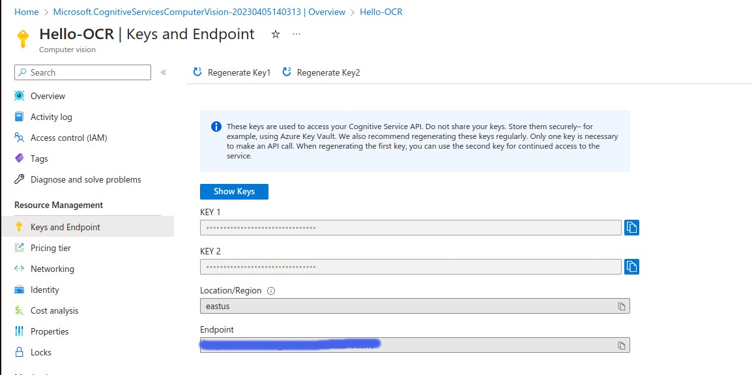Open Overview in the sidebar
Viewport: 752px width, 375px height.
coord(48,96)
